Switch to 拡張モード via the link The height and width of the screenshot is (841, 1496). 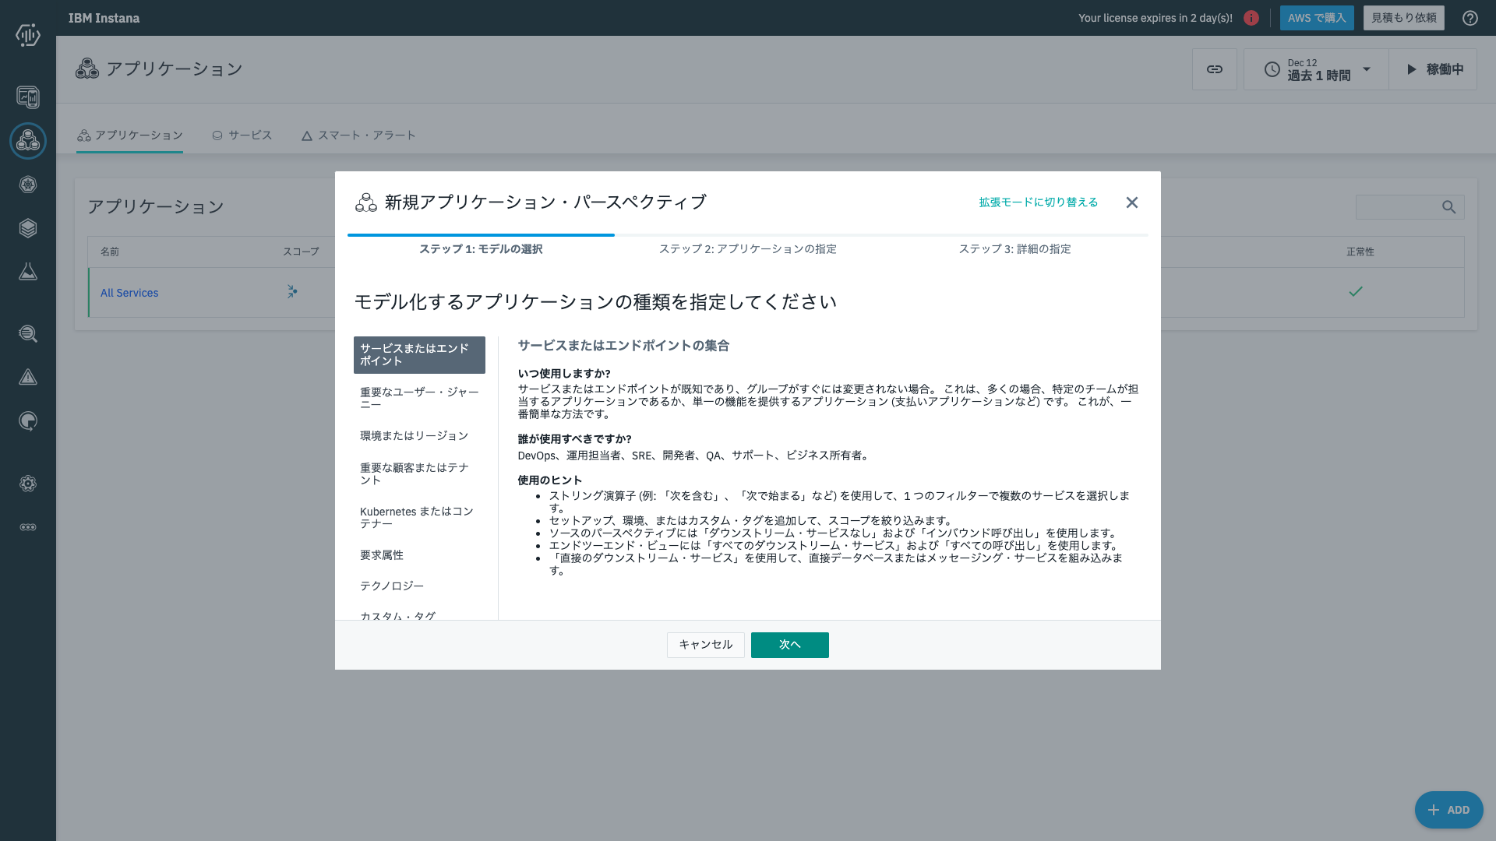coord(1036,202)
